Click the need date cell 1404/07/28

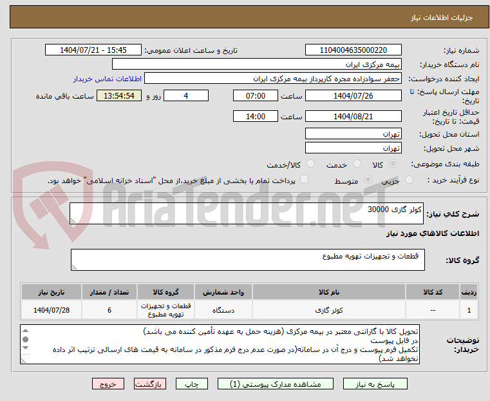(x=52, y=310)
